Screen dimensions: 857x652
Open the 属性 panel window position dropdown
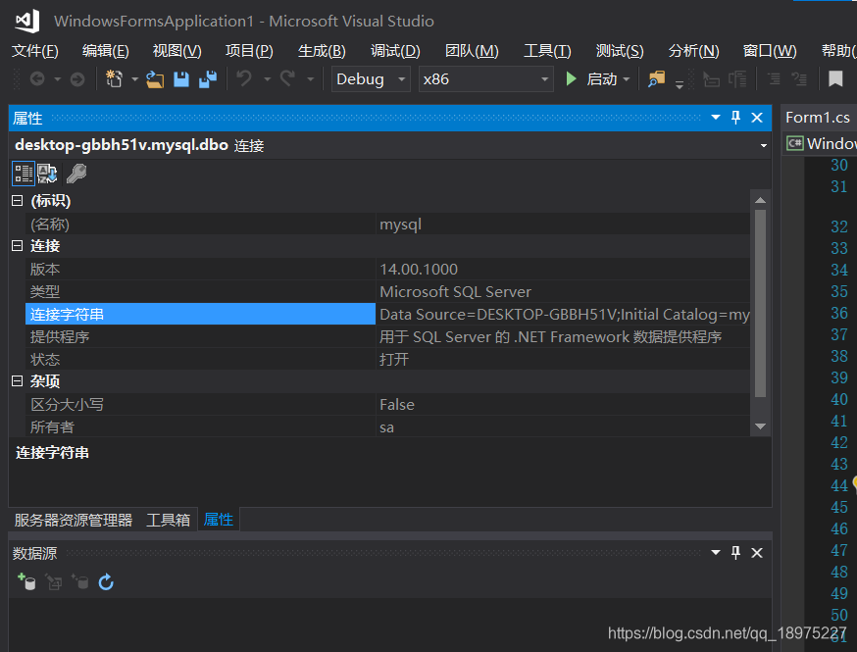[x=716, y=118]
